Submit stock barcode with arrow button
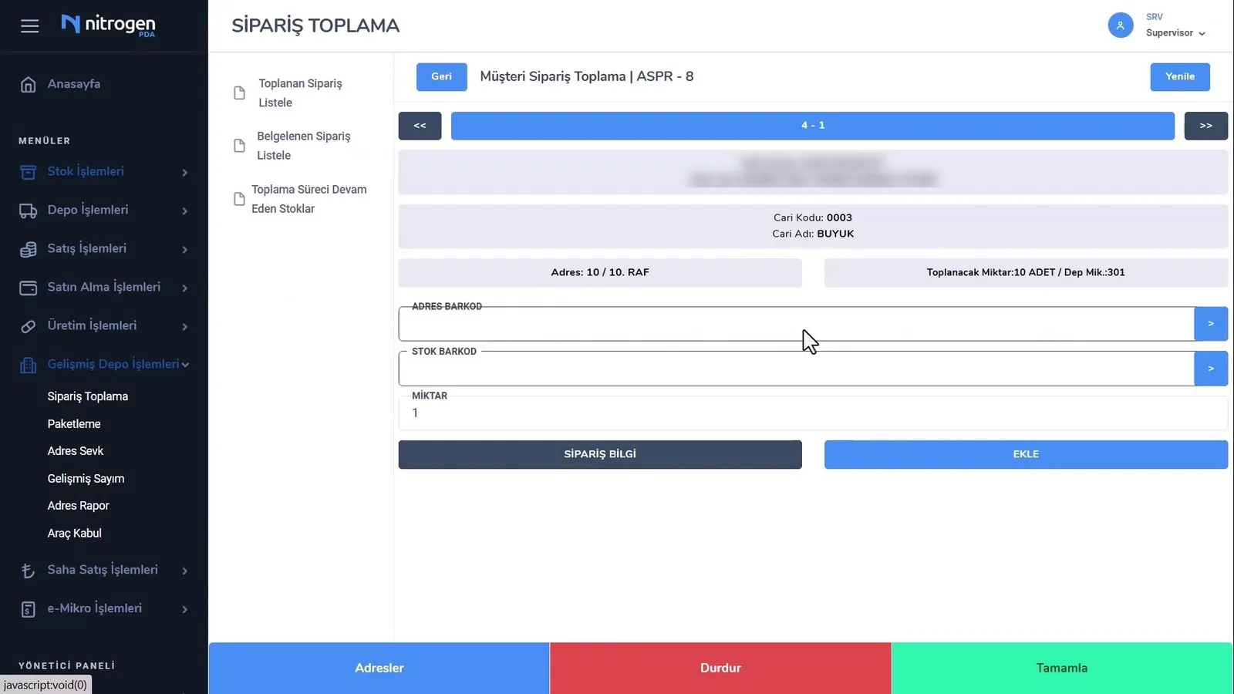This screenshot has height=694, width=1234. click(1211, 369)
